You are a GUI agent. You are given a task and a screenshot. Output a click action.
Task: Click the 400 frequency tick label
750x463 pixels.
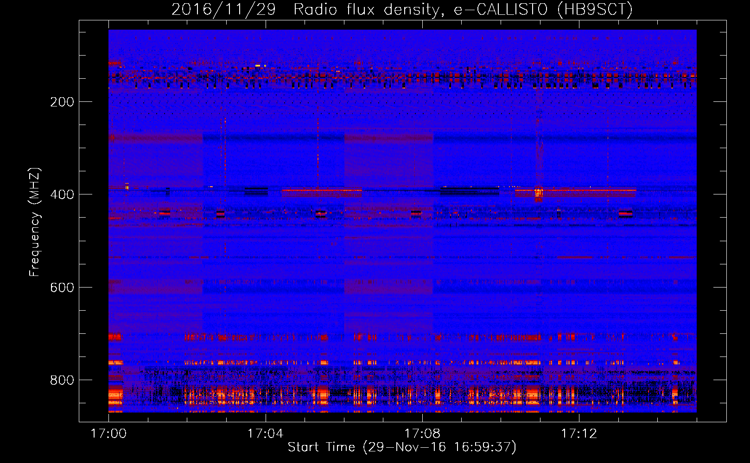[62, 194]
